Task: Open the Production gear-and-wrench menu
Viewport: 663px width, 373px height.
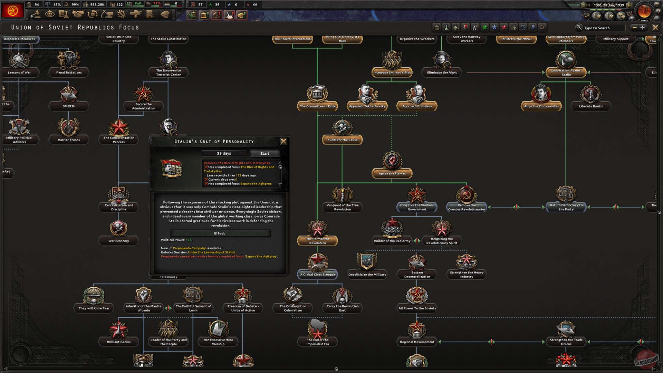Action: 121,15
